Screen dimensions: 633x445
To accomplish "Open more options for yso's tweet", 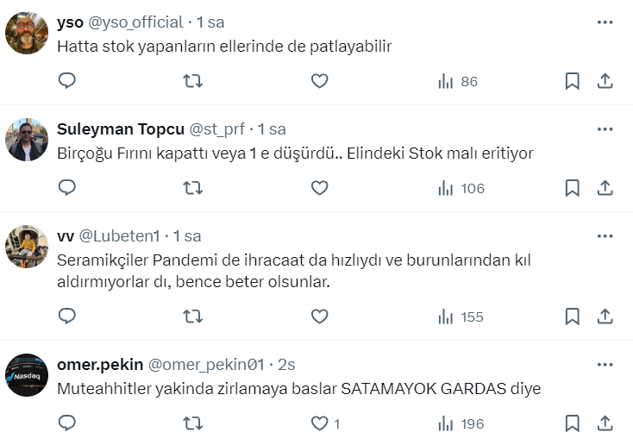I will [x=605, y=21].
